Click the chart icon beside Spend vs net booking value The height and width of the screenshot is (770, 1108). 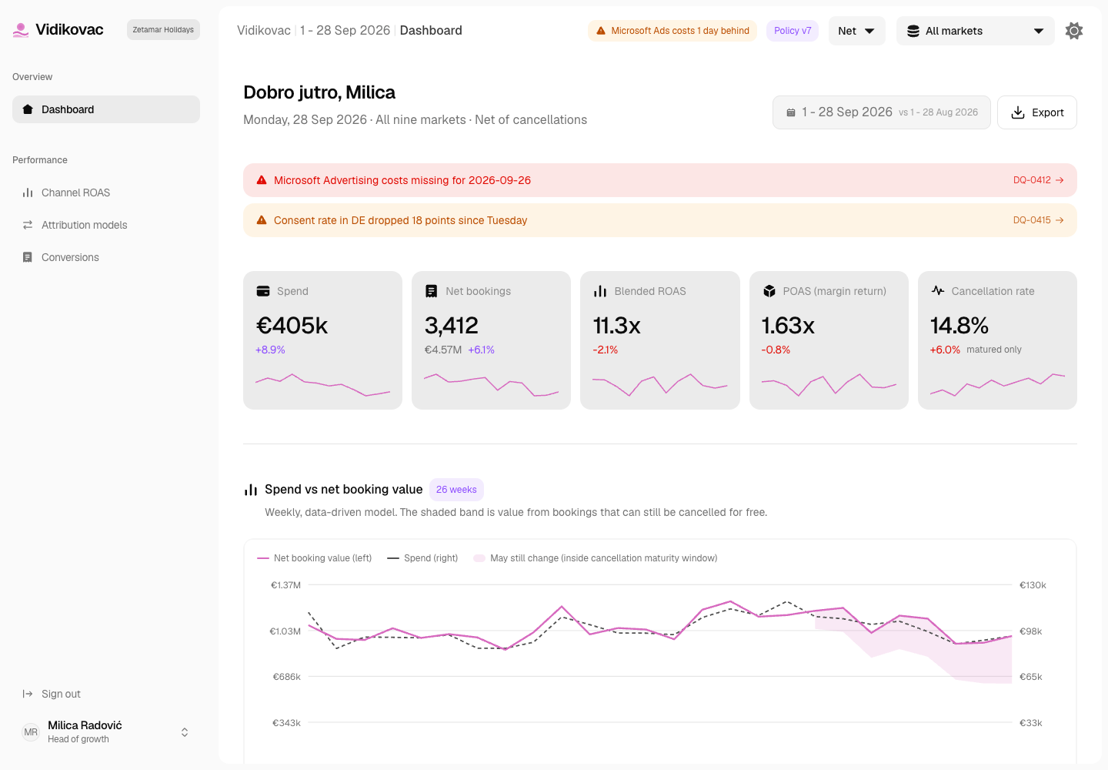(x=251, y=490)
